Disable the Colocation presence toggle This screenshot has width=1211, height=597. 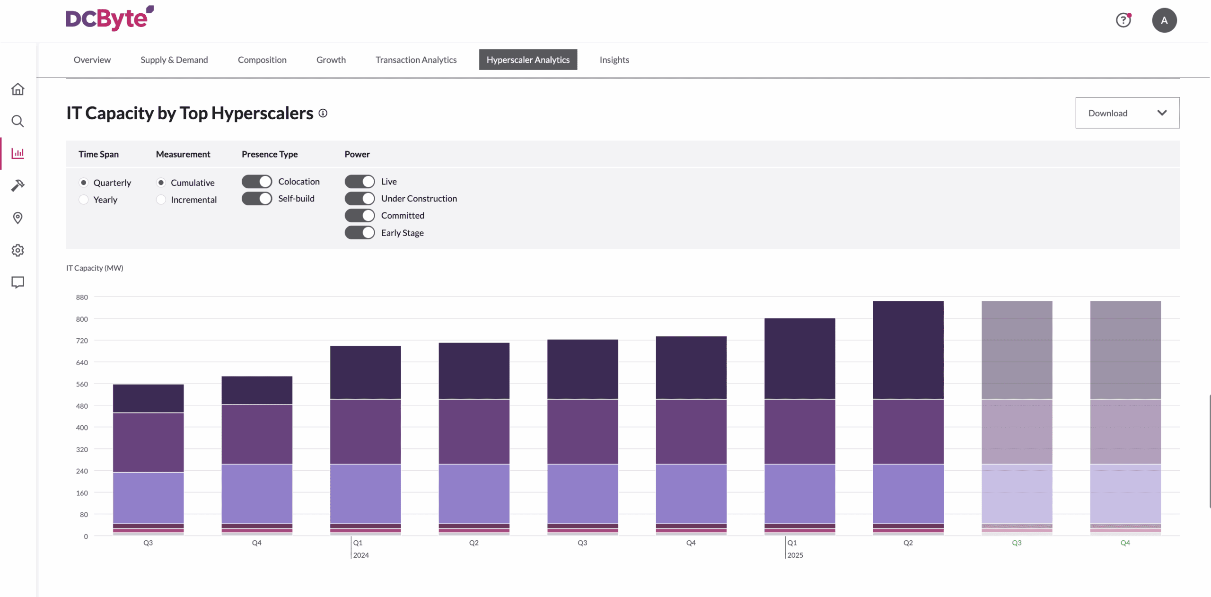pos(257,182)
